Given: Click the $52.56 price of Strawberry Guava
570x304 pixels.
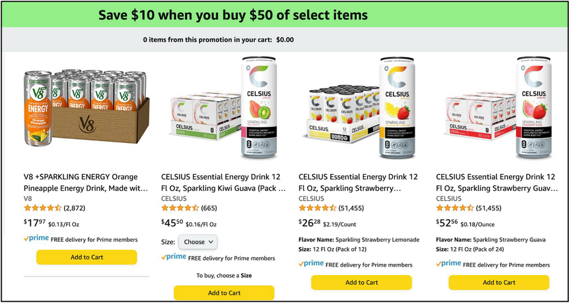Looking at the screenshot, I should click(447, 223).
